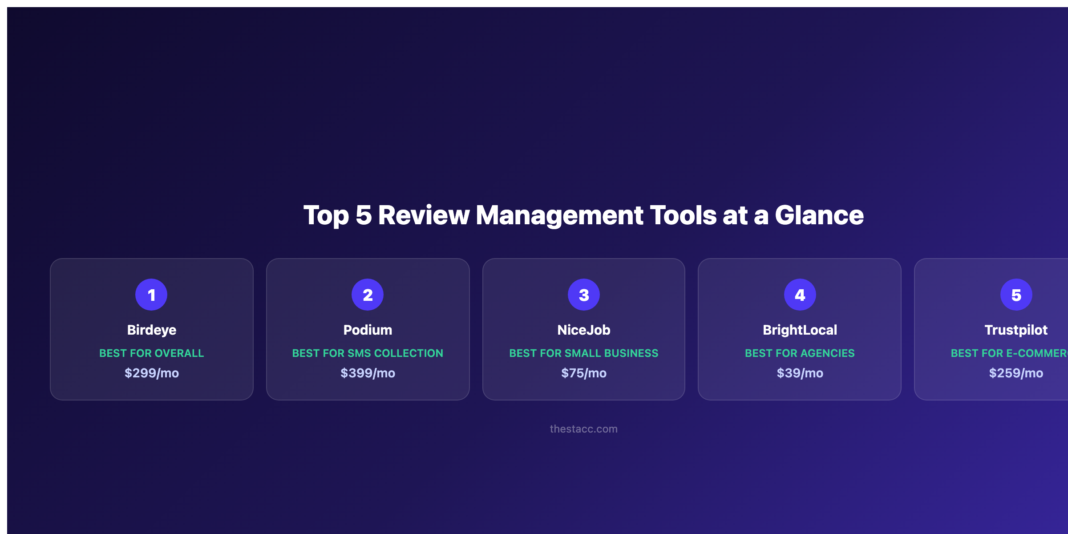1068x534 pixels.
Task: Click the $75/mo price under NiceJob
Action: [x=584, y=373]
